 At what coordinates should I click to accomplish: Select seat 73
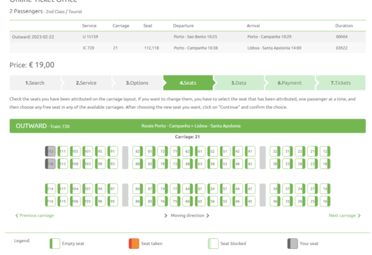click(x=175, y=164)
